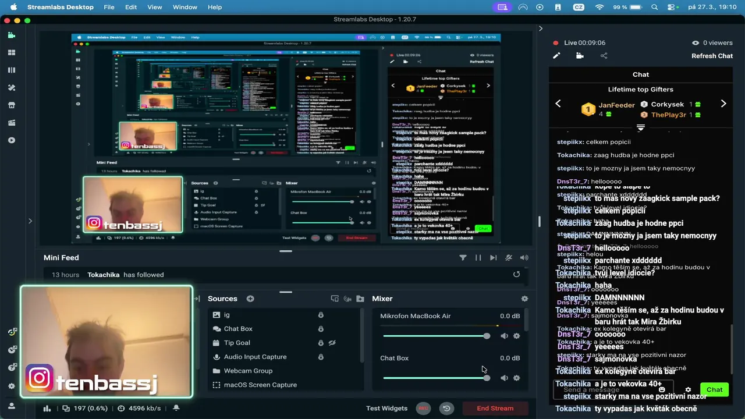Click the scene transitions icon above Sources
Image resolution: width=745 pixels, height=419 pixels.
point(335,299)
